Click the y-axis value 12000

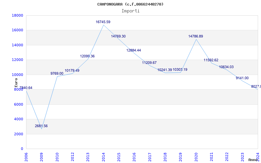pyautogui.click(x=18, y=60)
